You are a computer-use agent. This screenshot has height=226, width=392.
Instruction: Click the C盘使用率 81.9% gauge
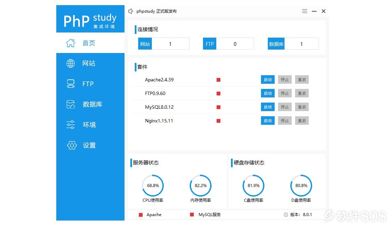pos(253,186)
